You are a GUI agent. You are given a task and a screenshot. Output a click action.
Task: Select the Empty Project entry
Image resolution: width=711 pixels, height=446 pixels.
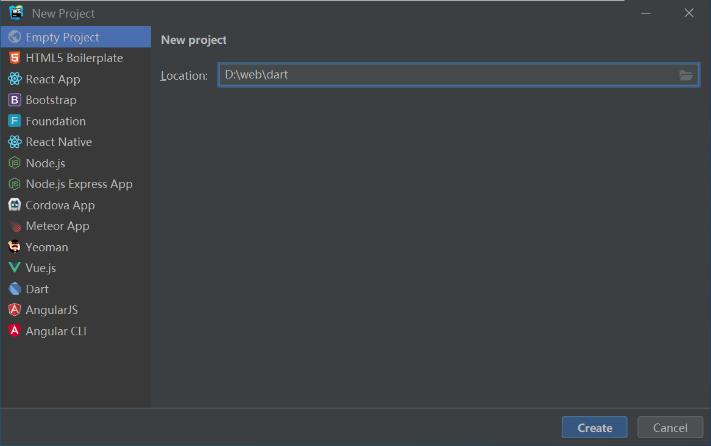coord(62,37)
